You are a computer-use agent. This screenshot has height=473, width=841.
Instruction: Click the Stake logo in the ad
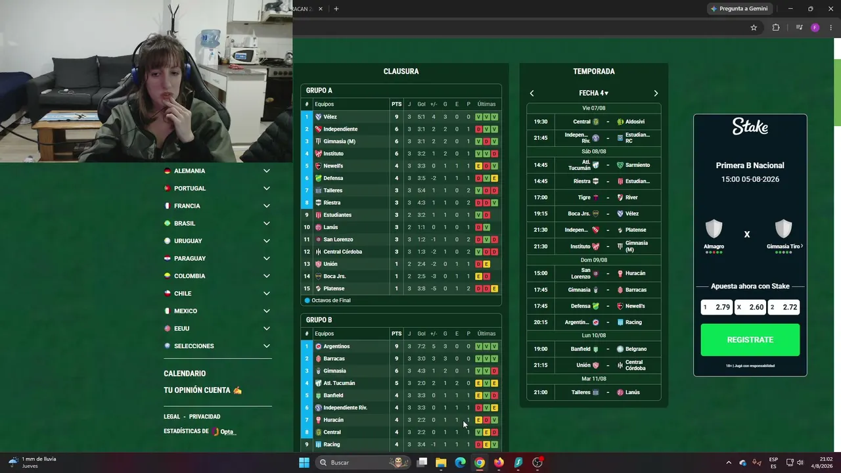[750, 127]
